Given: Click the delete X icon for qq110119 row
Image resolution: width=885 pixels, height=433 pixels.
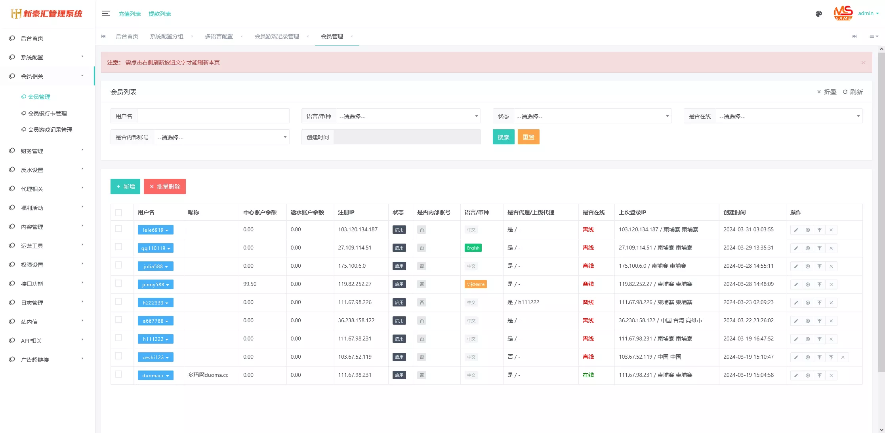Looking at the screenshot, I should click(x=831, y=248).
